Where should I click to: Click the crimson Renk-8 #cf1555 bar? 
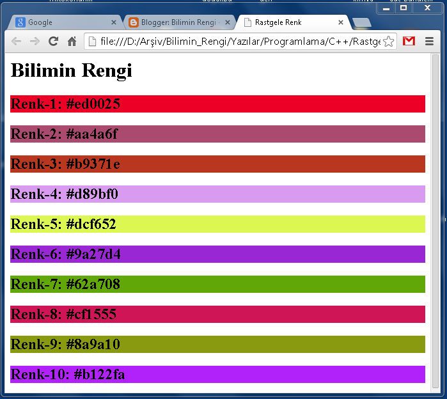(x=217, y=314)
